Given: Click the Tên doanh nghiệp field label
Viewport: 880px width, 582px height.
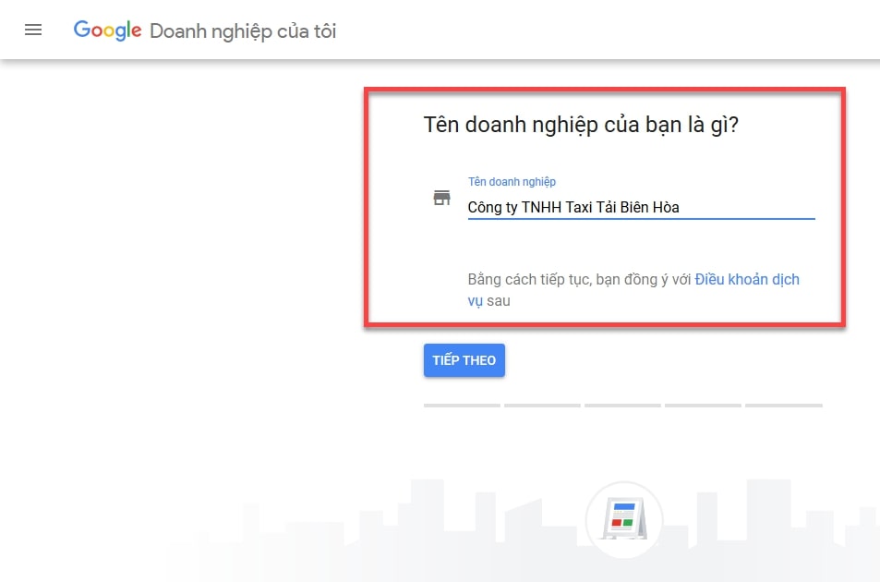Looking at the screenshot, I should point(512,181).
